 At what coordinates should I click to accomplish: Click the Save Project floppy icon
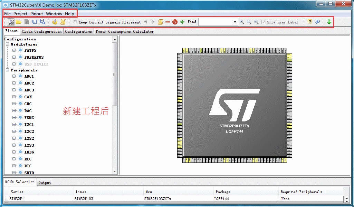(35, 22)
